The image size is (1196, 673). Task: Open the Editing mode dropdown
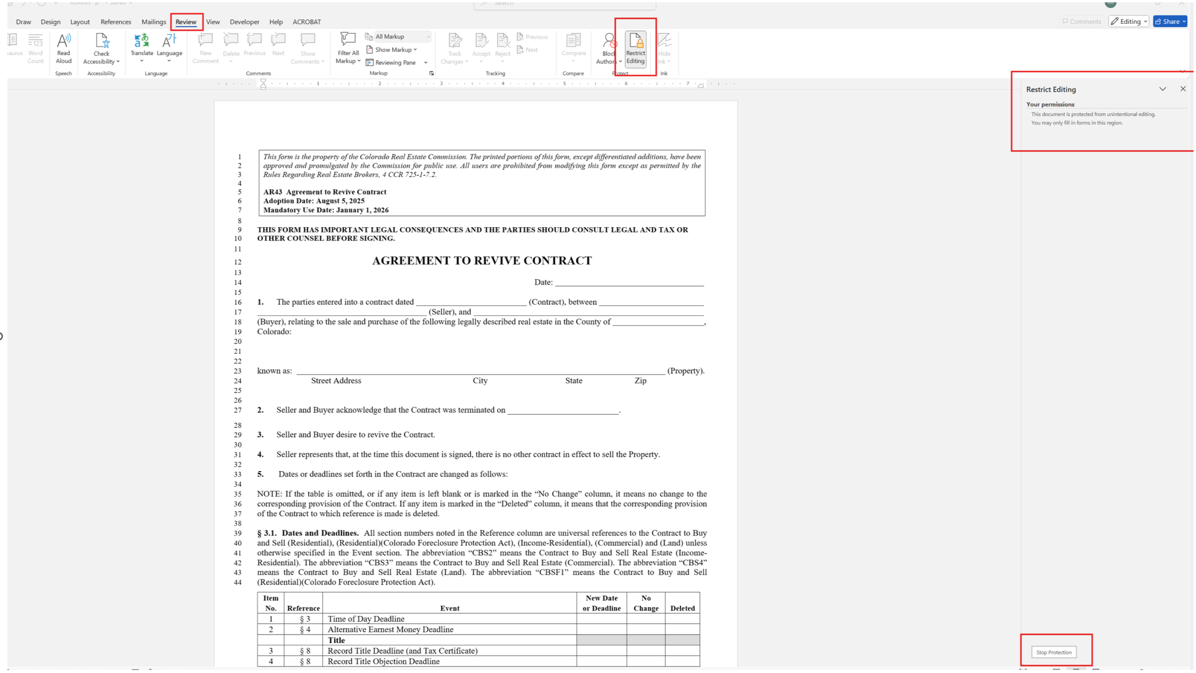[1129, 21]
